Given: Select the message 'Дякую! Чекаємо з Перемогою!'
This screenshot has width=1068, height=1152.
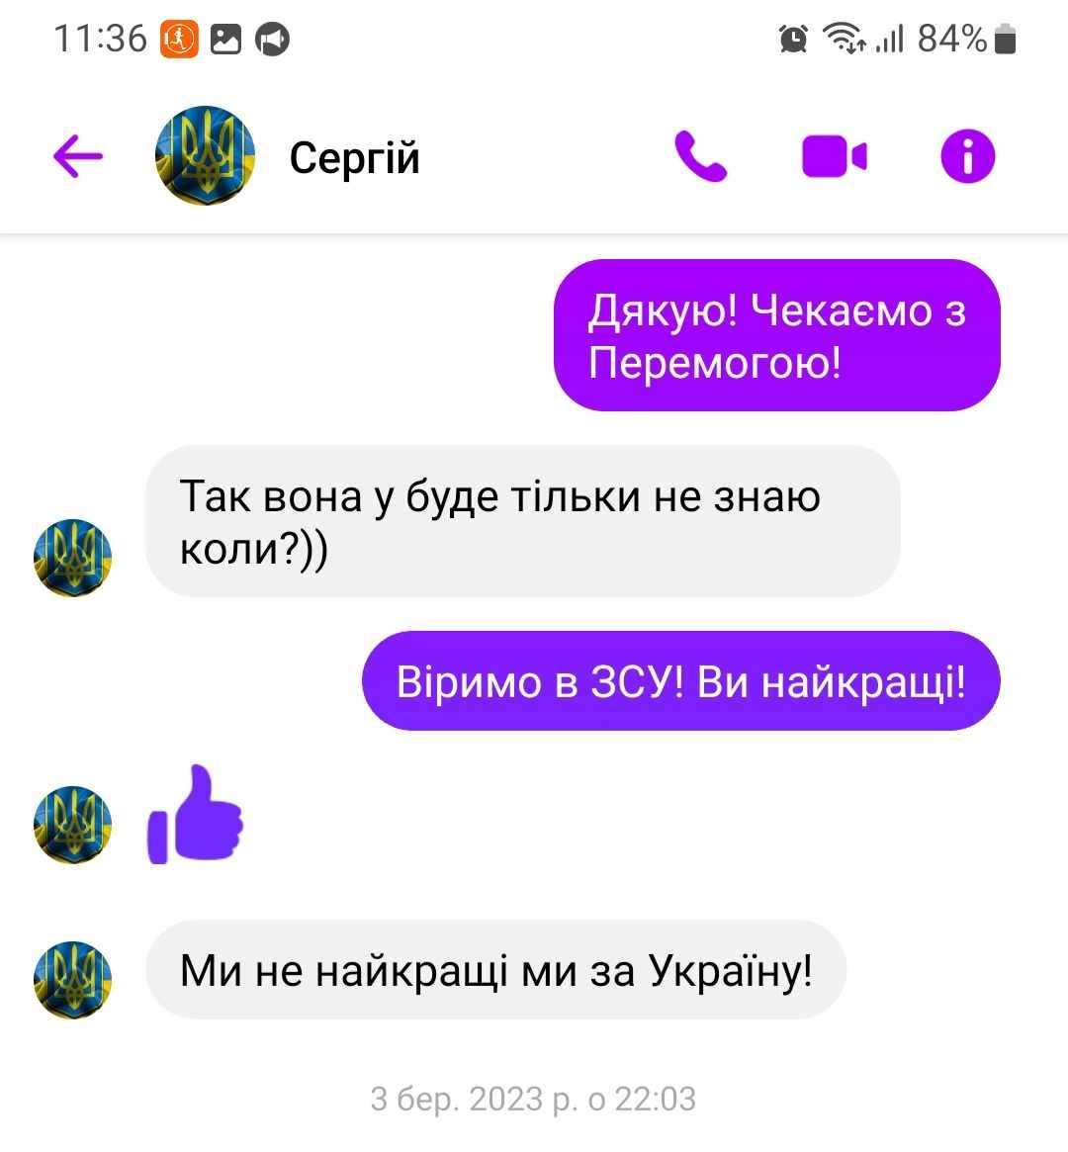Looking at the screenshot, I should (x=777, y=335).
